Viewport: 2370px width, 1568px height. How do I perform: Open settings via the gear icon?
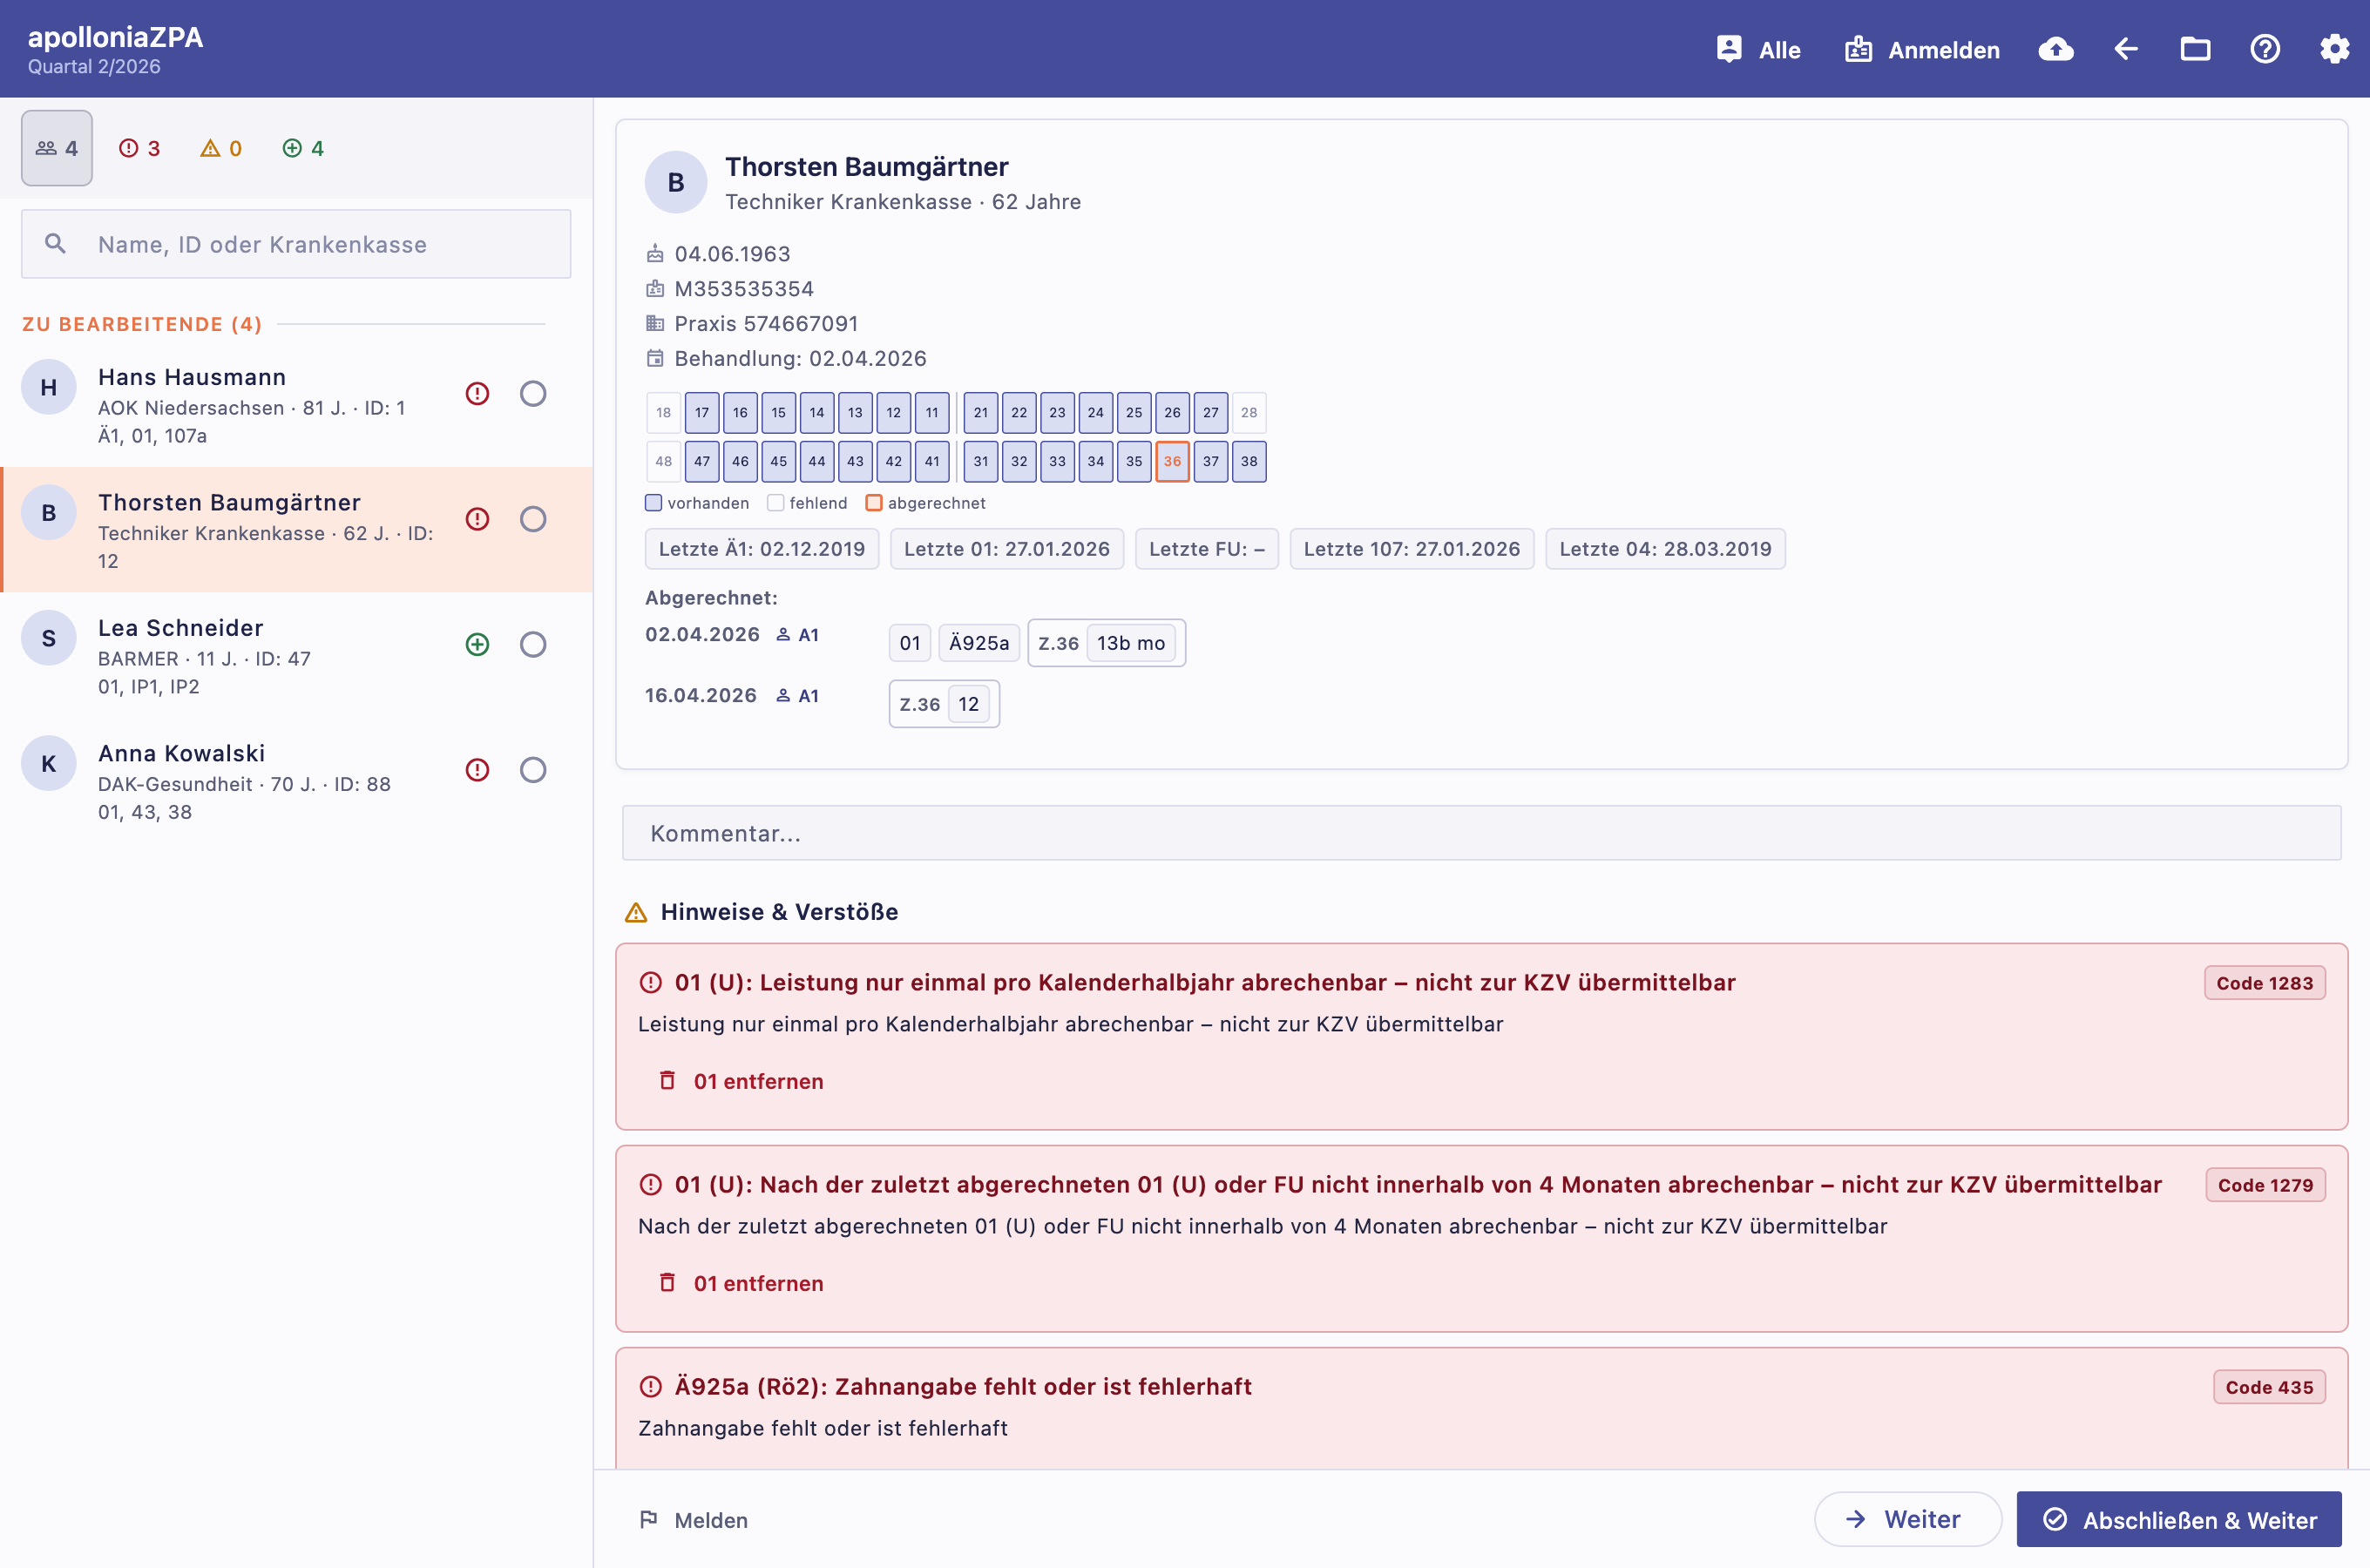click(x=2334, y=49)
